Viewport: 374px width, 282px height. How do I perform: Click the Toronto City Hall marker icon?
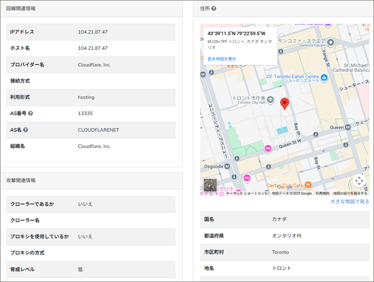coord(270,98)
